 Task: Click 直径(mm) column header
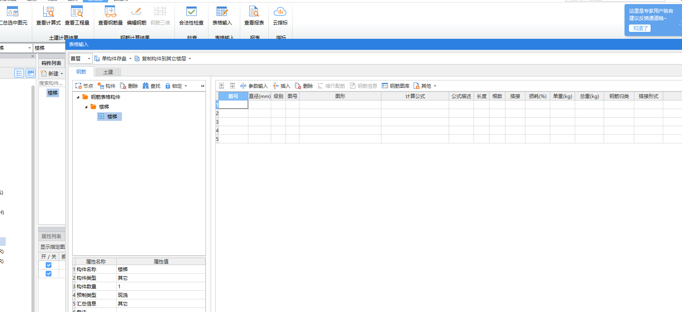click(259, 96)
